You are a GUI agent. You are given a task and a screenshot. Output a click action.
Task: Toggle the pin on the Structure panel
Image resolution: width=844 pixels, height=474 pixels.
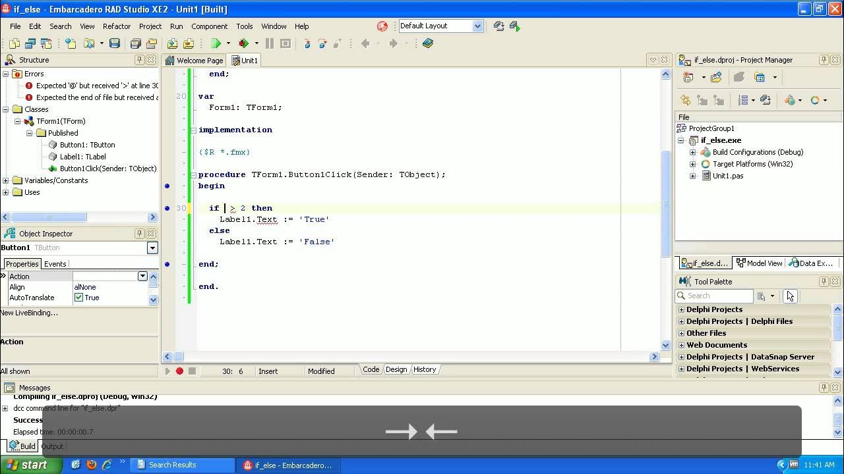tap(139, 60)
